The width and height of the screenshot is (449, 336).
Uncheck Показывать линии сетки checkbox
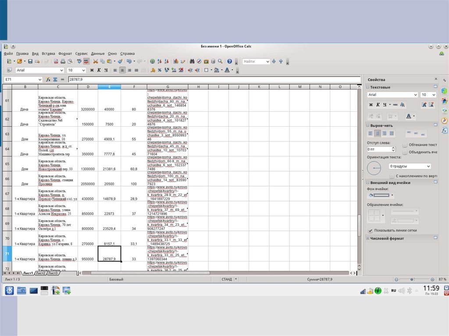click(x=371, y=230)
